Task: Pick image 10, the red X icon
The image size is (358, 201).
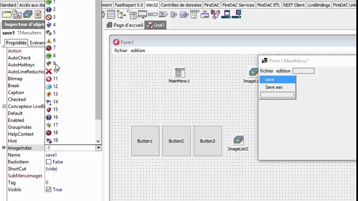Action: [70, 71]
